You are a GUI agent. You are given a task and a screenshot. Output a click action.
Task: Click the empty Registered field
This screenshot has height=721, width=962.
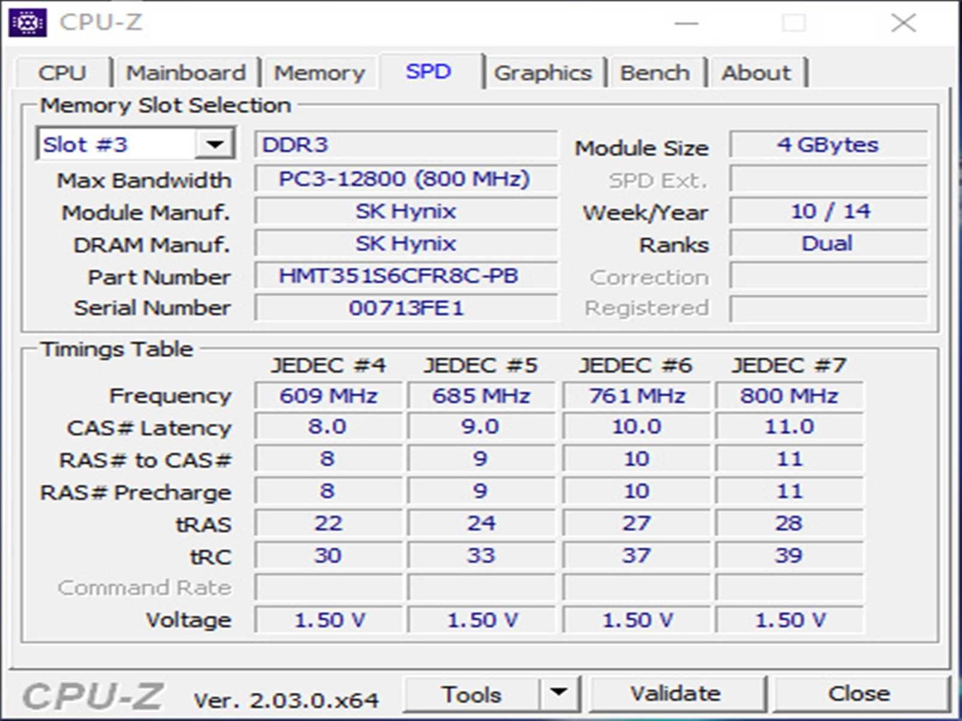tap(829, 308)
